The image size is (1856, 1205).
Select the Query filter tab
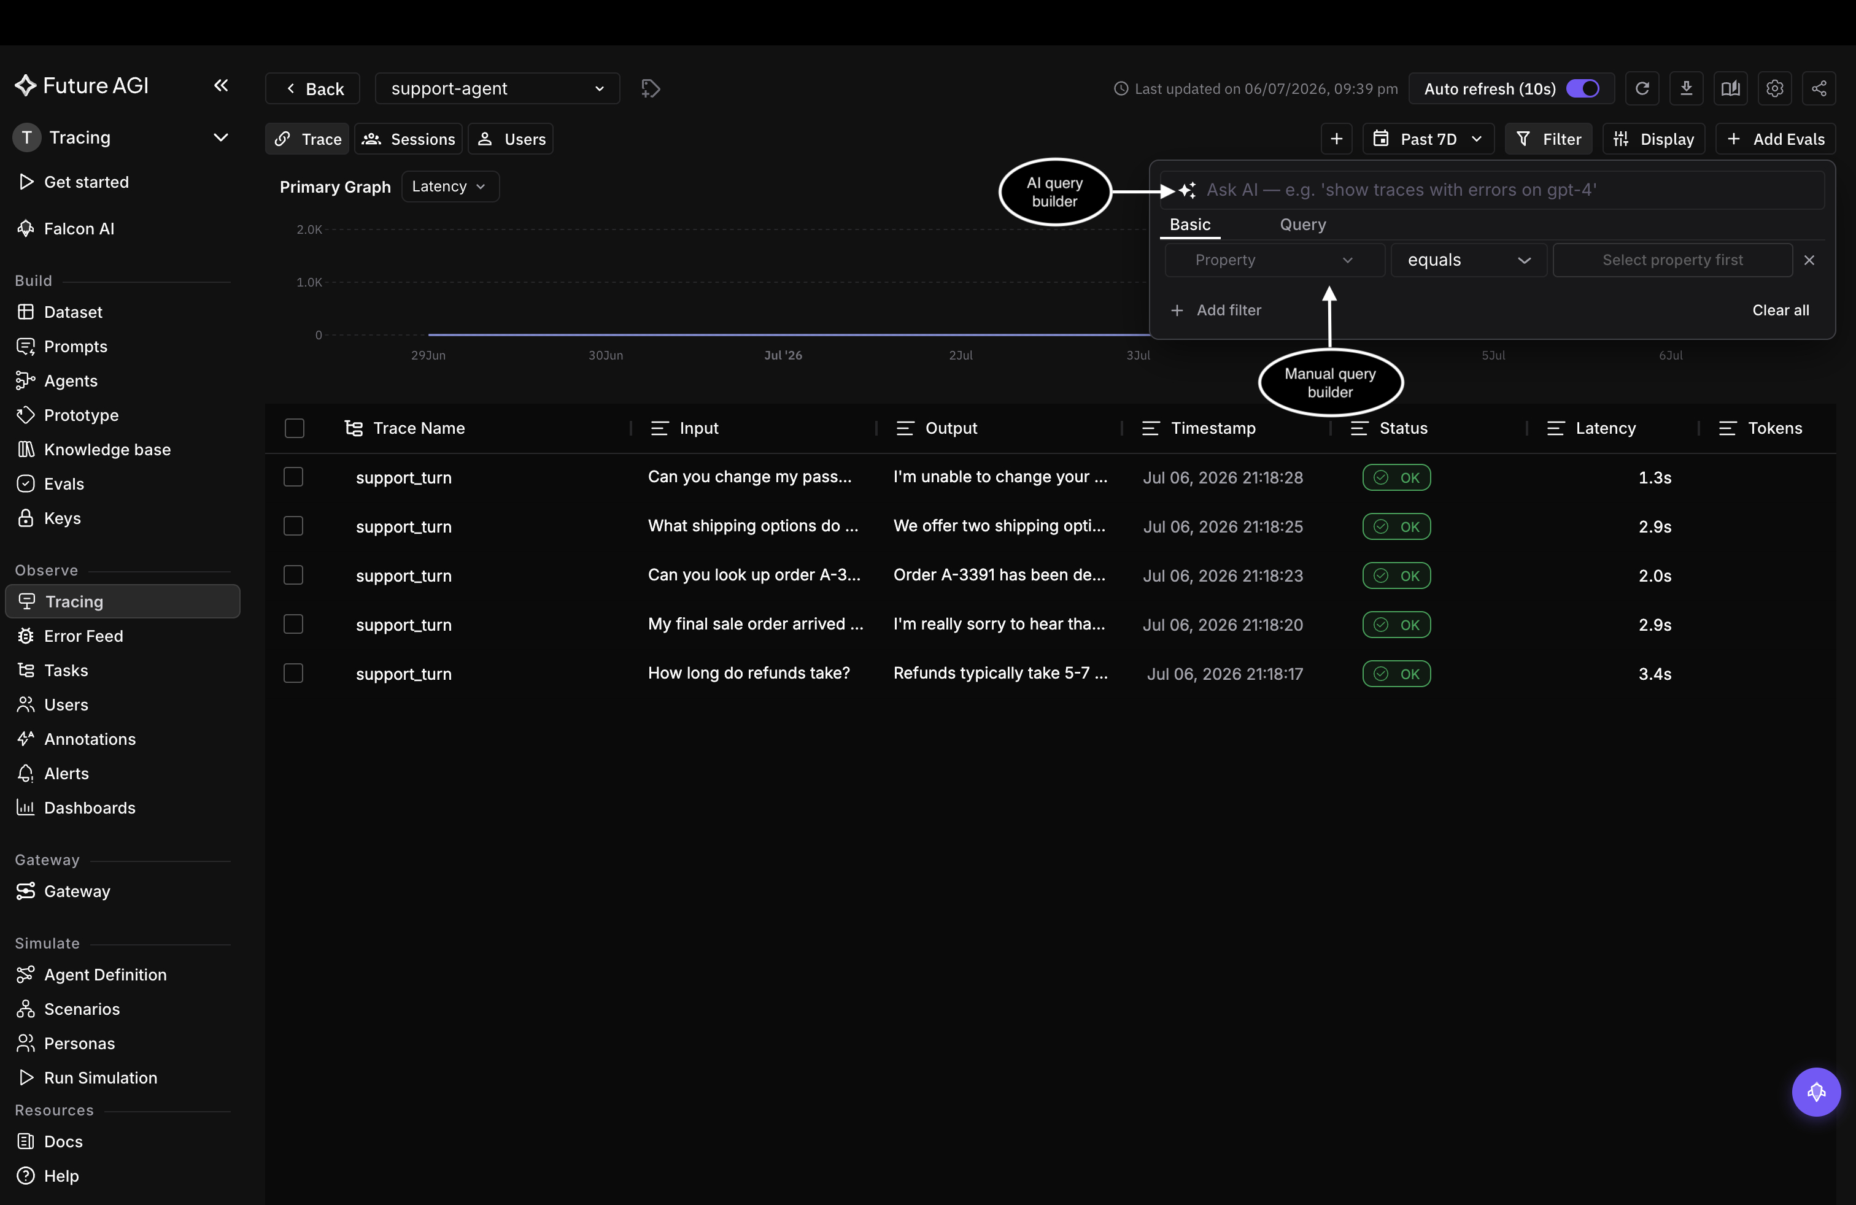click(x=1302, y=225)
